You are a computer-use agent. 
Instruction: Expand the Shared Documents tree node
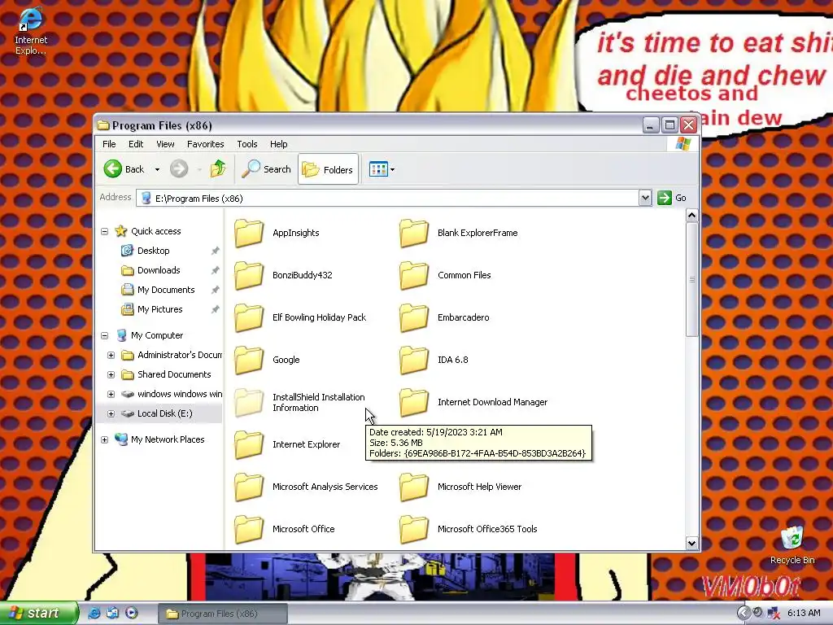tap(111, 374)
